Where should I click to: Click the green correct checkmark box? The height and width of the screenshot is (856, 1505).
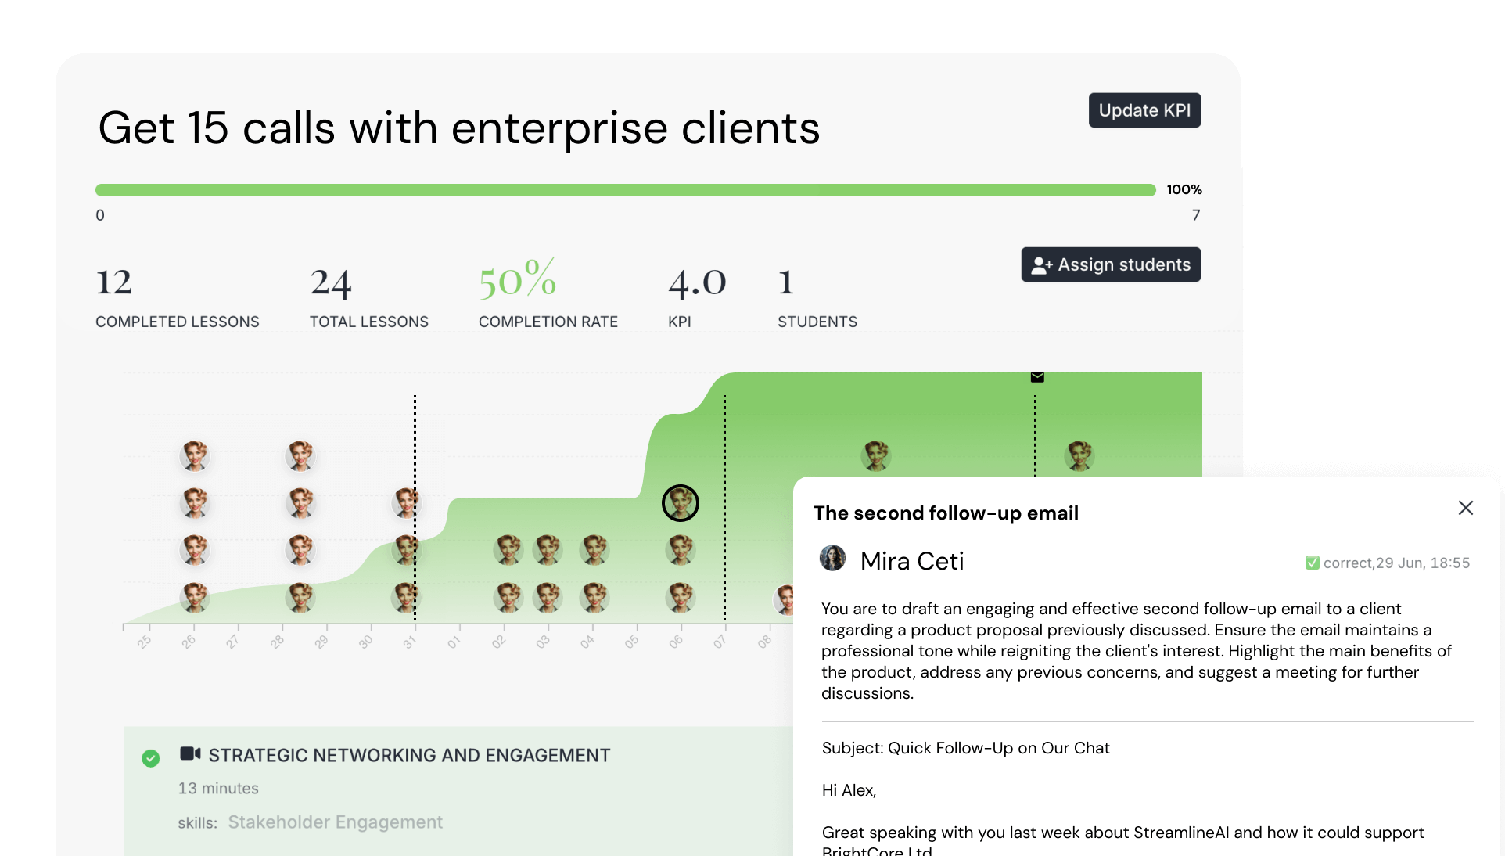[1312, 563]
